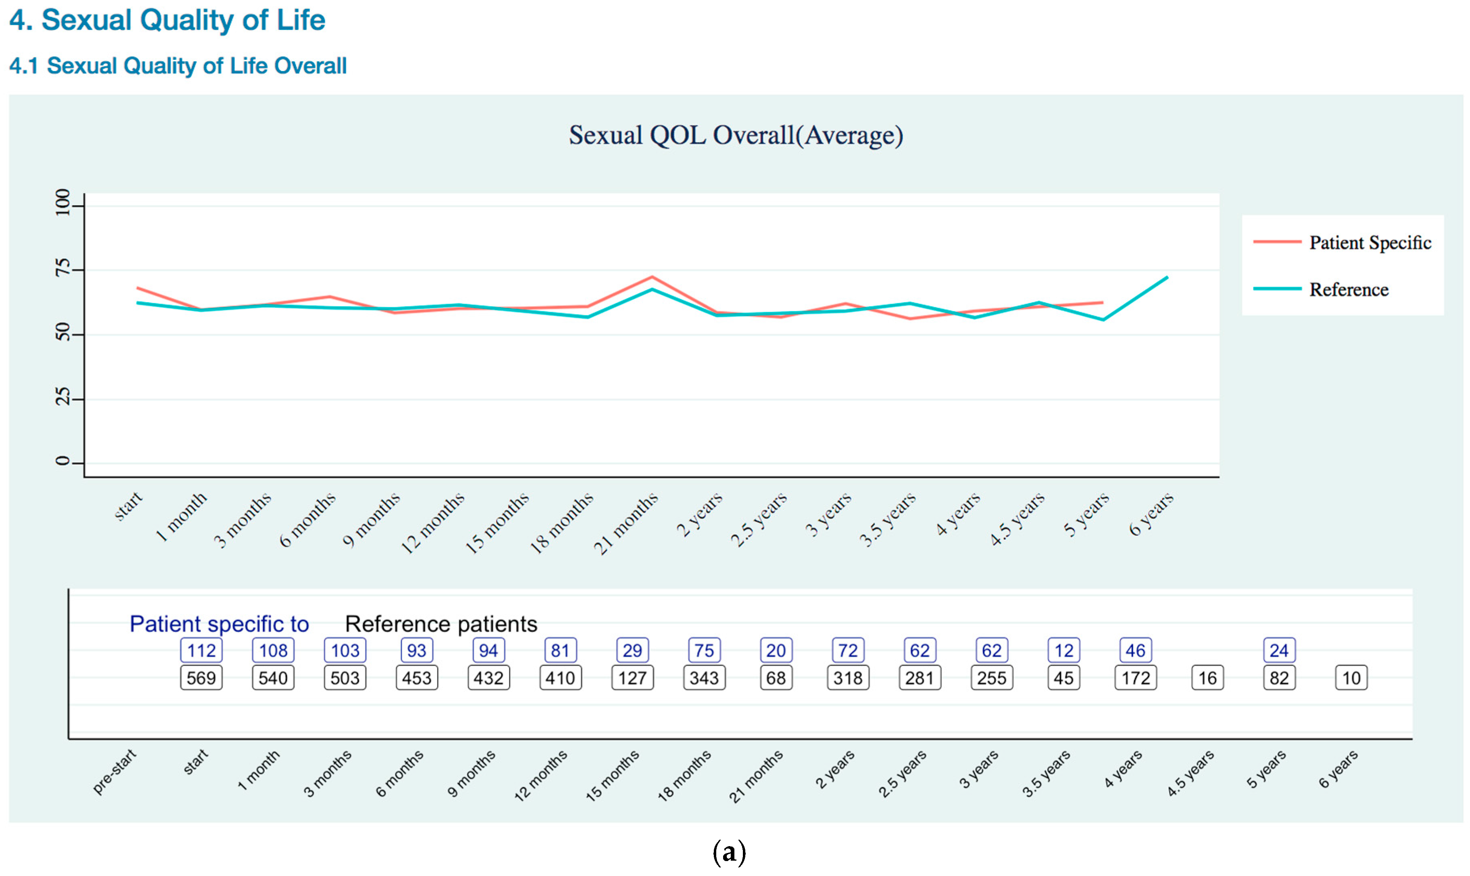
Task: Click the 343 reference count box
Action: (704, 678)
